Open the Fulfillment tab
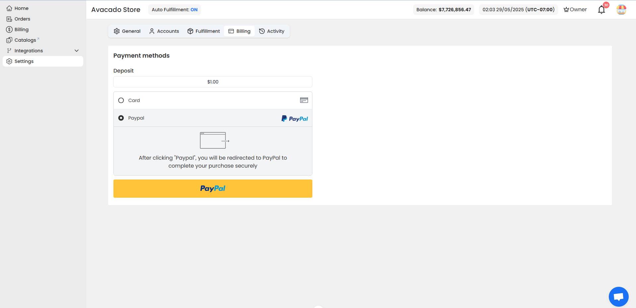The width and height of the screenshot is (636, 308). tap(204, 31)
